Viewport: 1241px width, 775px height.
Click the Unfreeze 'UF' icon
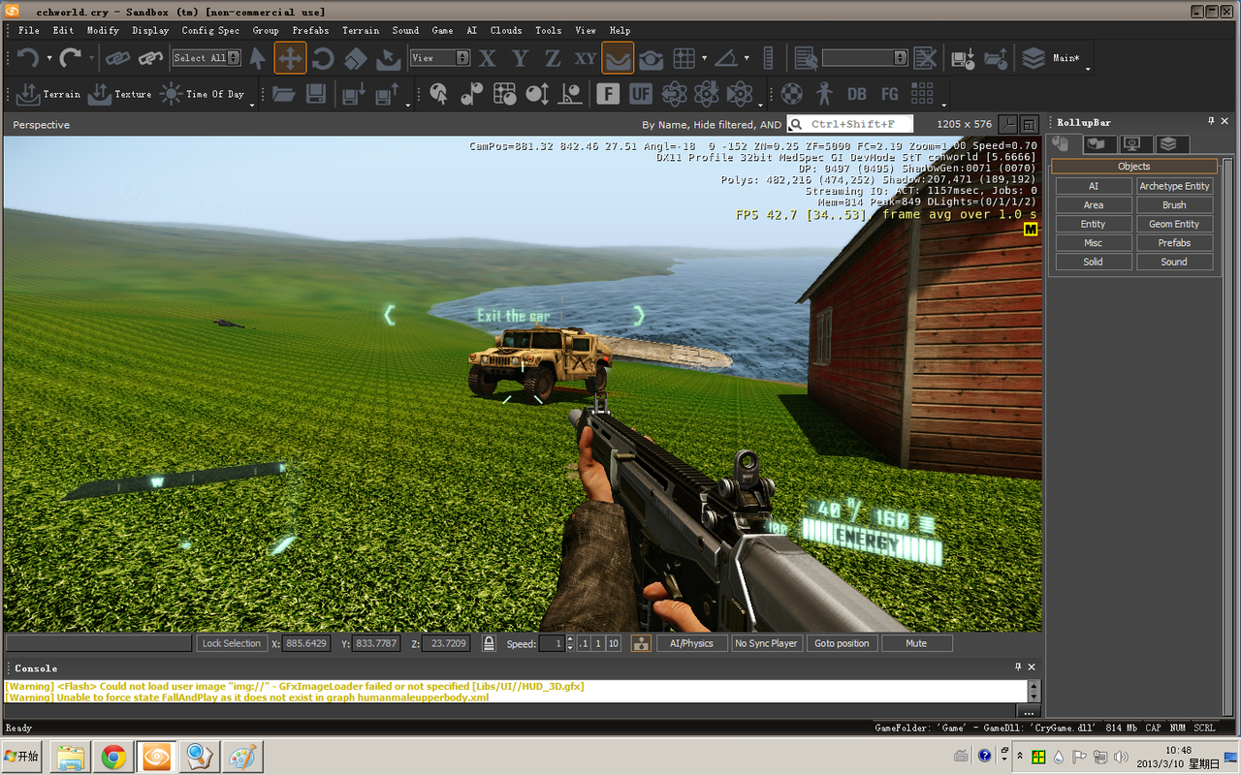[641, 94]
